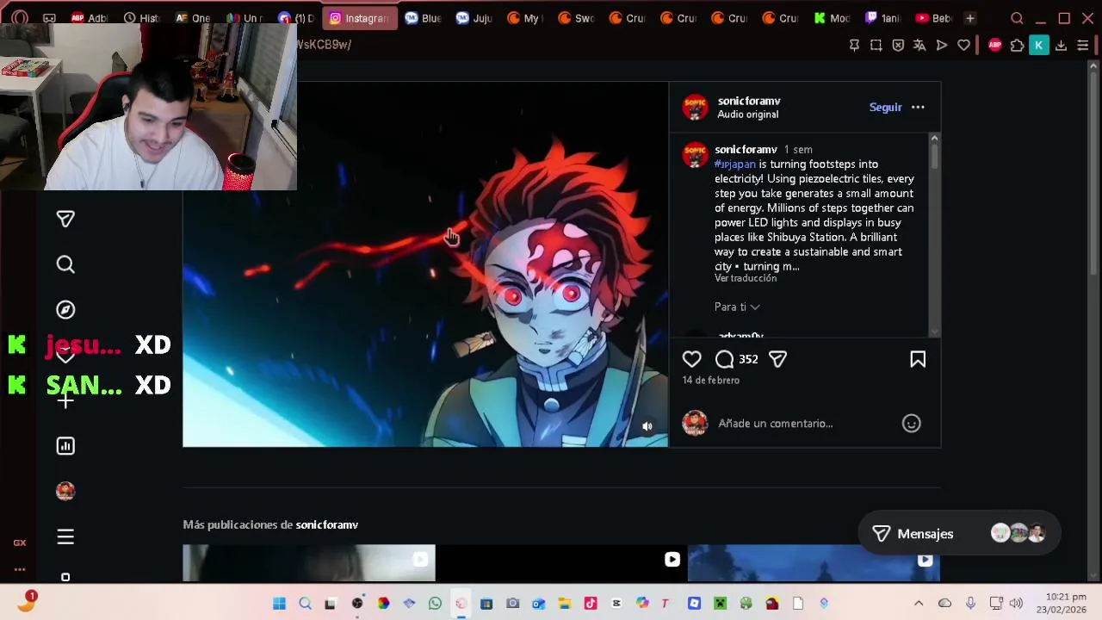The image size is (1102, 620).
Task: Open the Opera GX menu logo
Action: pos(19,18)
